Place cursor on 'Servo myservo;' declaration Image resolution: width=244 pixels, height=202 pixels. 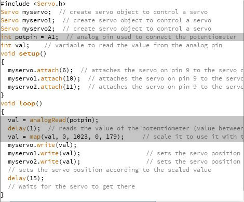(26, 12)
